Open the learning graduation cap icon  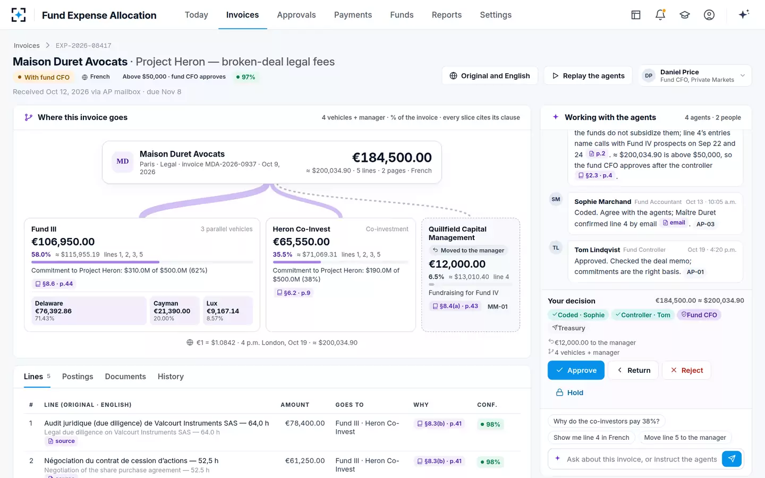click(x=685, y=15)
